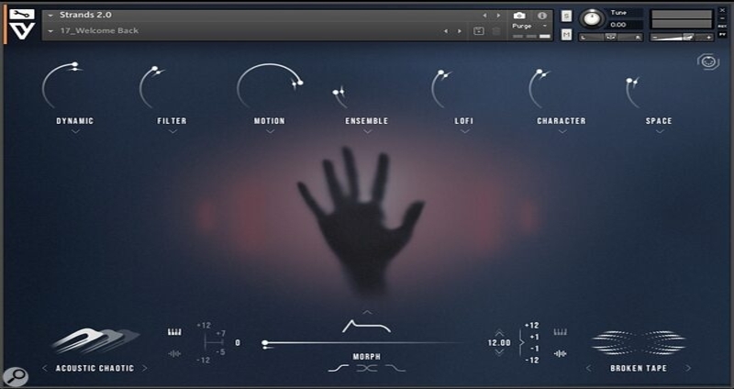
Task: Toggle the right layer +1 semitone option
Action: pos(534,337)
